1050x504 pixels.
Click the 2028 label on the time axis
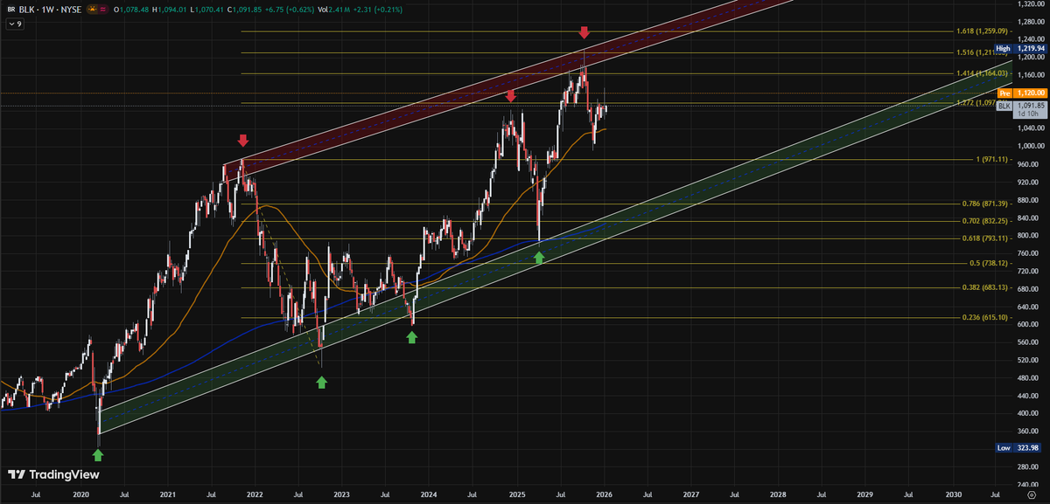point(778,494)
